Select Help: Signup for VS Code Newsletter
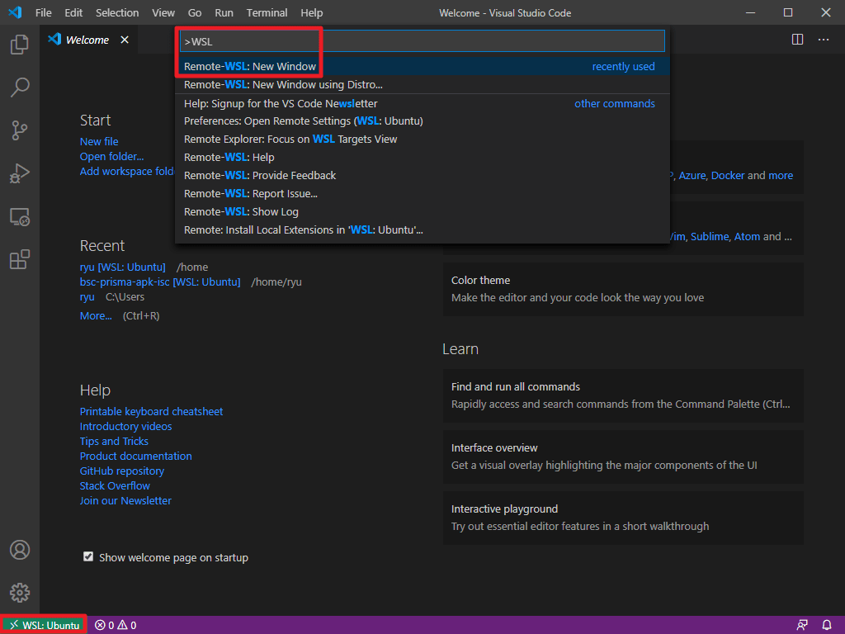 (x=422, y=103)
